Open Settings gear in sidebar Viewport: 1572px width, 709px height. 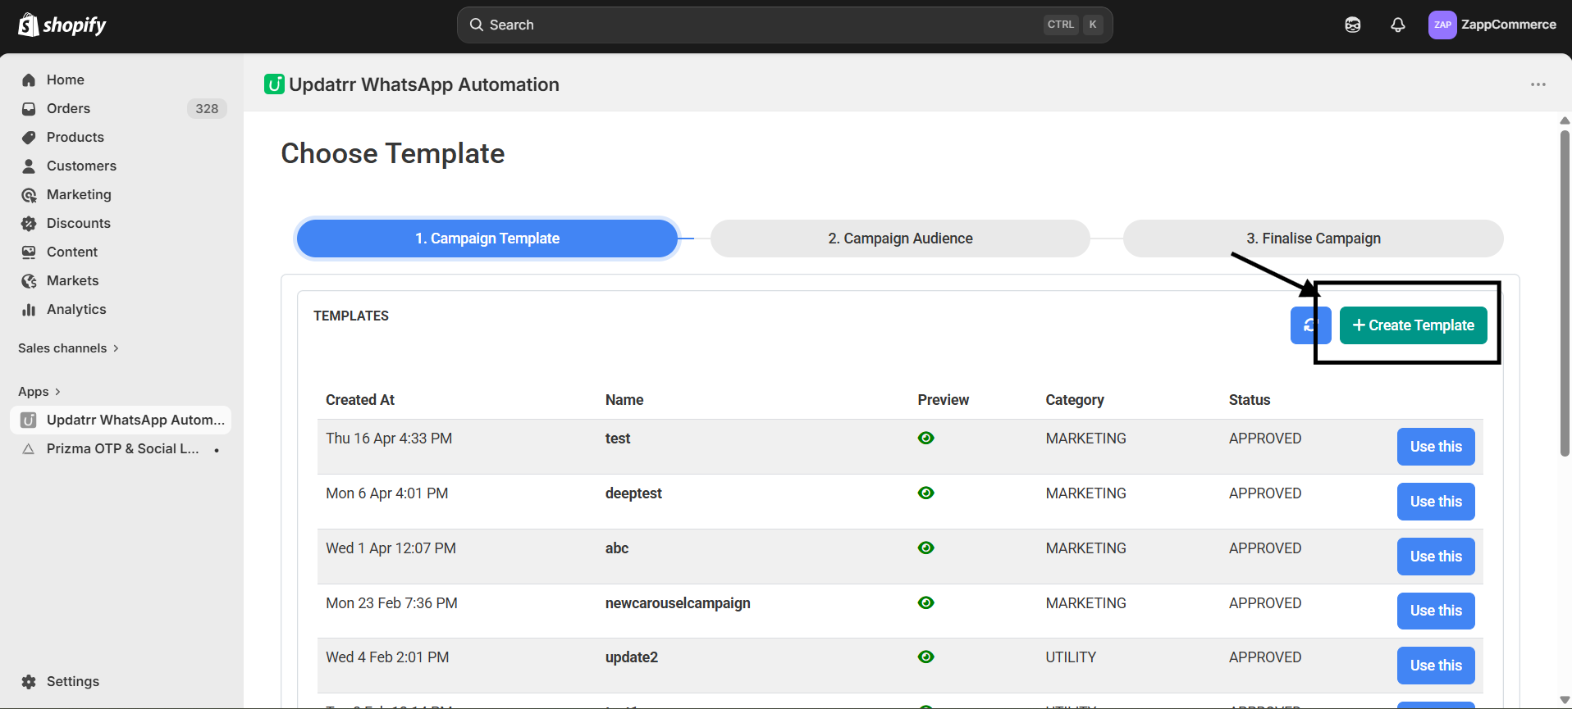coord(30,681)
